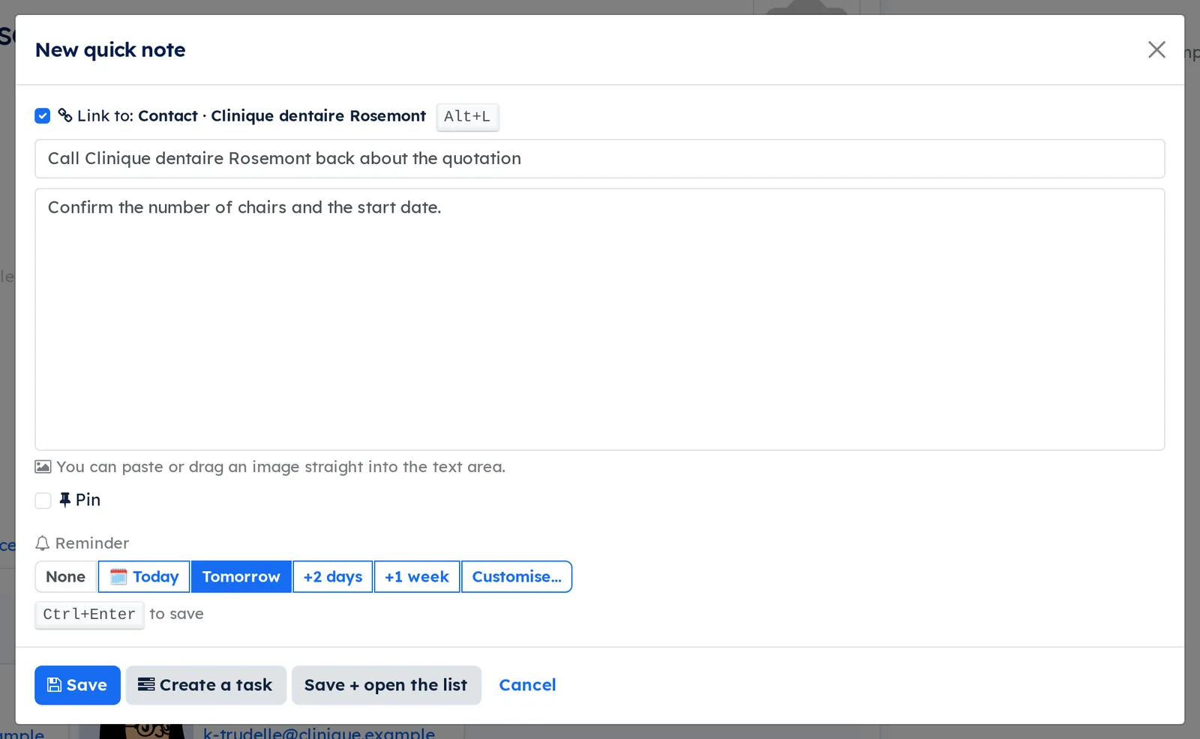Choose the +1 week reminder
The height and width of the screenshot is (739, 1200).
(417, 576)
